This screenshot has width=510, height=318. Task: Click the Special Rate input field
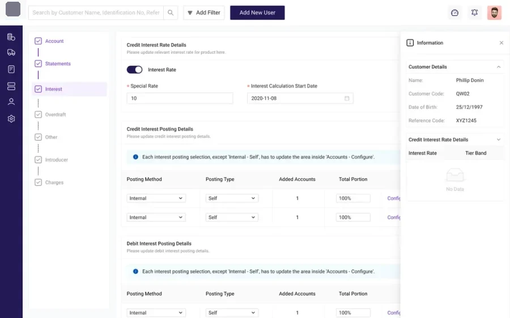[180, 98]
